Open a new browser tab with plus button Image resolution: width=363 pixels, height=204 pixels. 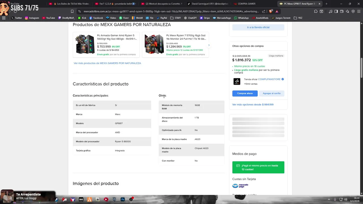click(x=326, y=4)
